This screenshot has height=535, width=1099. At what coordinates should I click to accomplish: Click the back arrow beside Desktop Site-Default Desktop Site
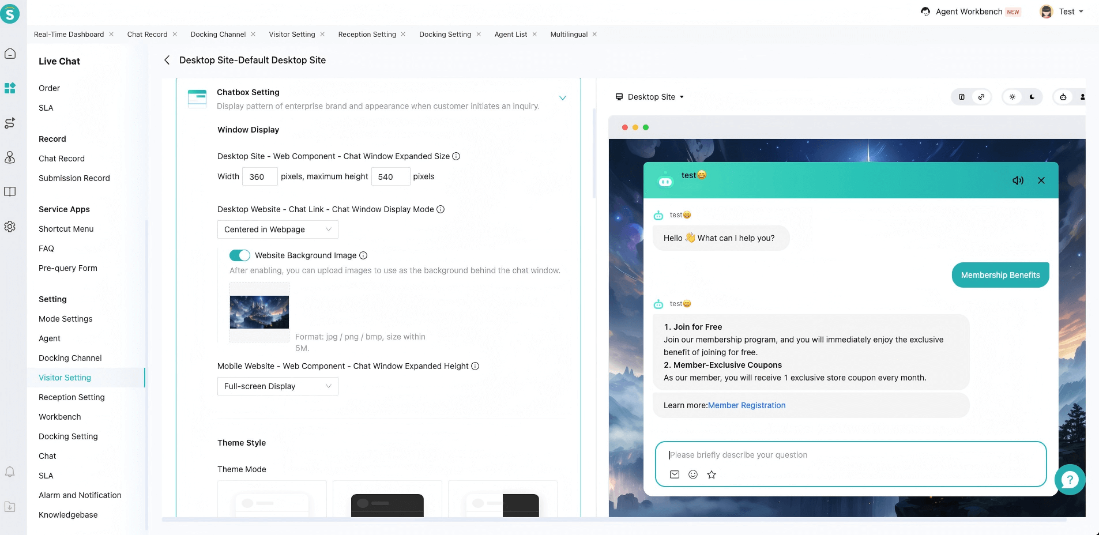167,60
